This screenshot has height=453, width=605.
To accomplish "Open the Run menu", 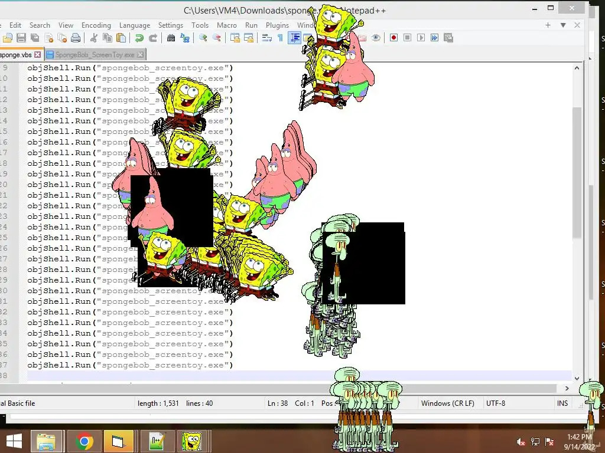I will point(251,25).
